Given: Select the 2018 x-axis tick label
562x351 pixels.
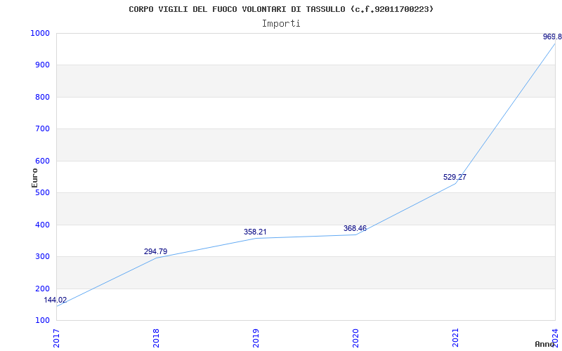Looking at the screenshot, I should point(156,338).
